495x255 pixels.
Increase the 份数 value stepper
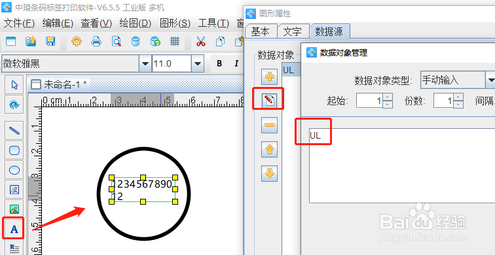[459, 97]
